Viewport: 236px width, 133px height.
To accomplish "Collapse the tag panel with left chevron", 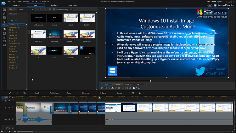I will click(29, 32).
